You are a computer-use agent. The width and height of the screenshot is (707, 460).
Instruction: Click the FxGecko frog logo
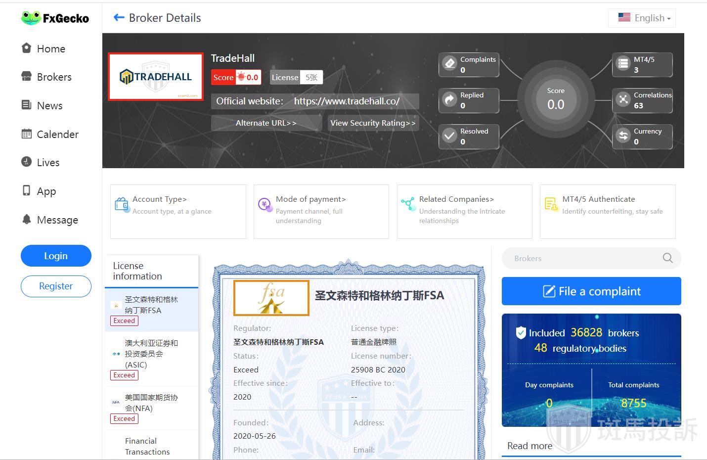(31, 18)
